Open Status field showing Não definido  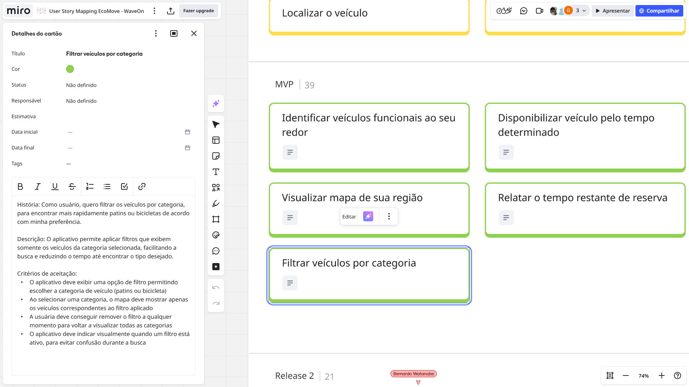pos(81,85)
